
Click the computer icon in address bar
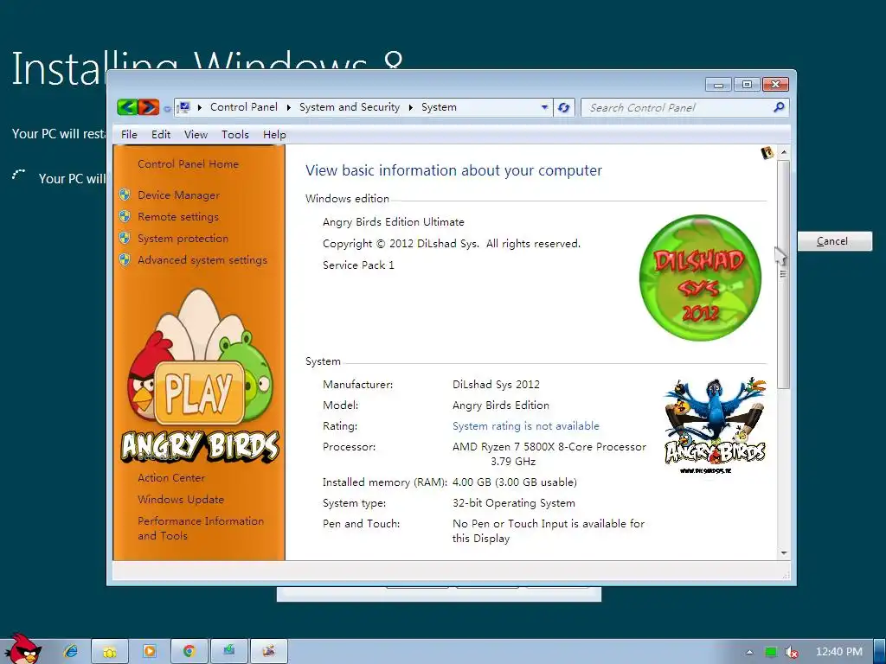183,106
